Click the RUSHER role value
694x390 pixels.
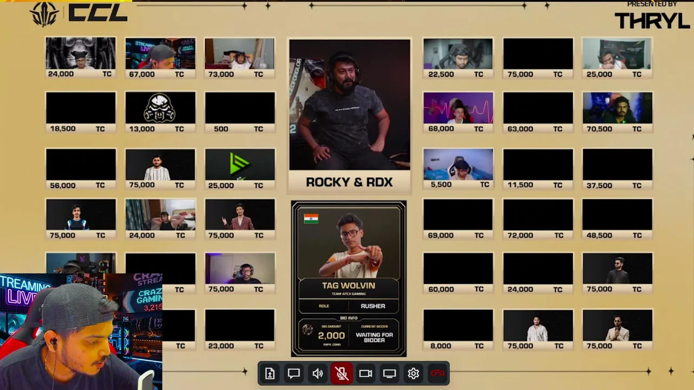[373, 306]
